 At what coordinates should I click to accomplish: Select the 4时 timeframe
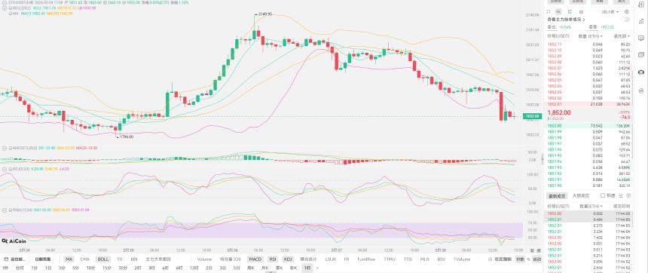165,268
